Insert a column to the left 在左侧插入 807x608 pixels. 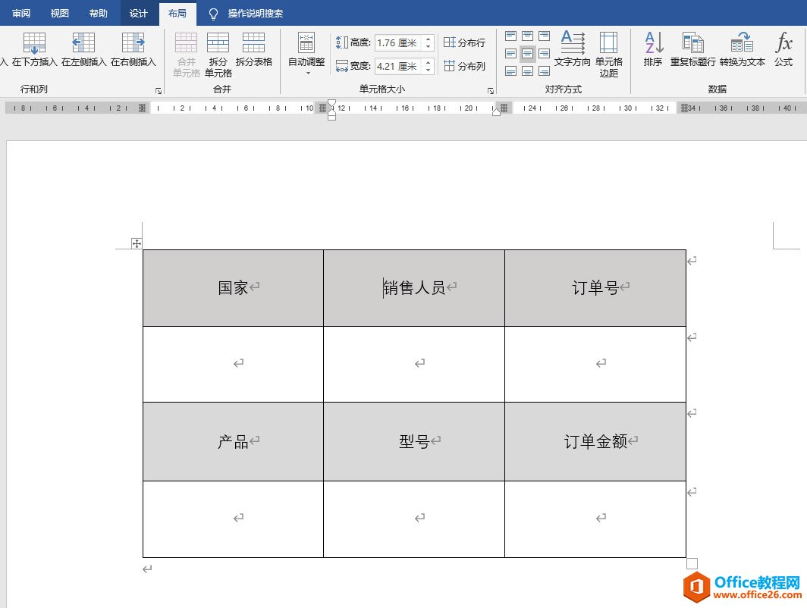(x=83, y=49)
